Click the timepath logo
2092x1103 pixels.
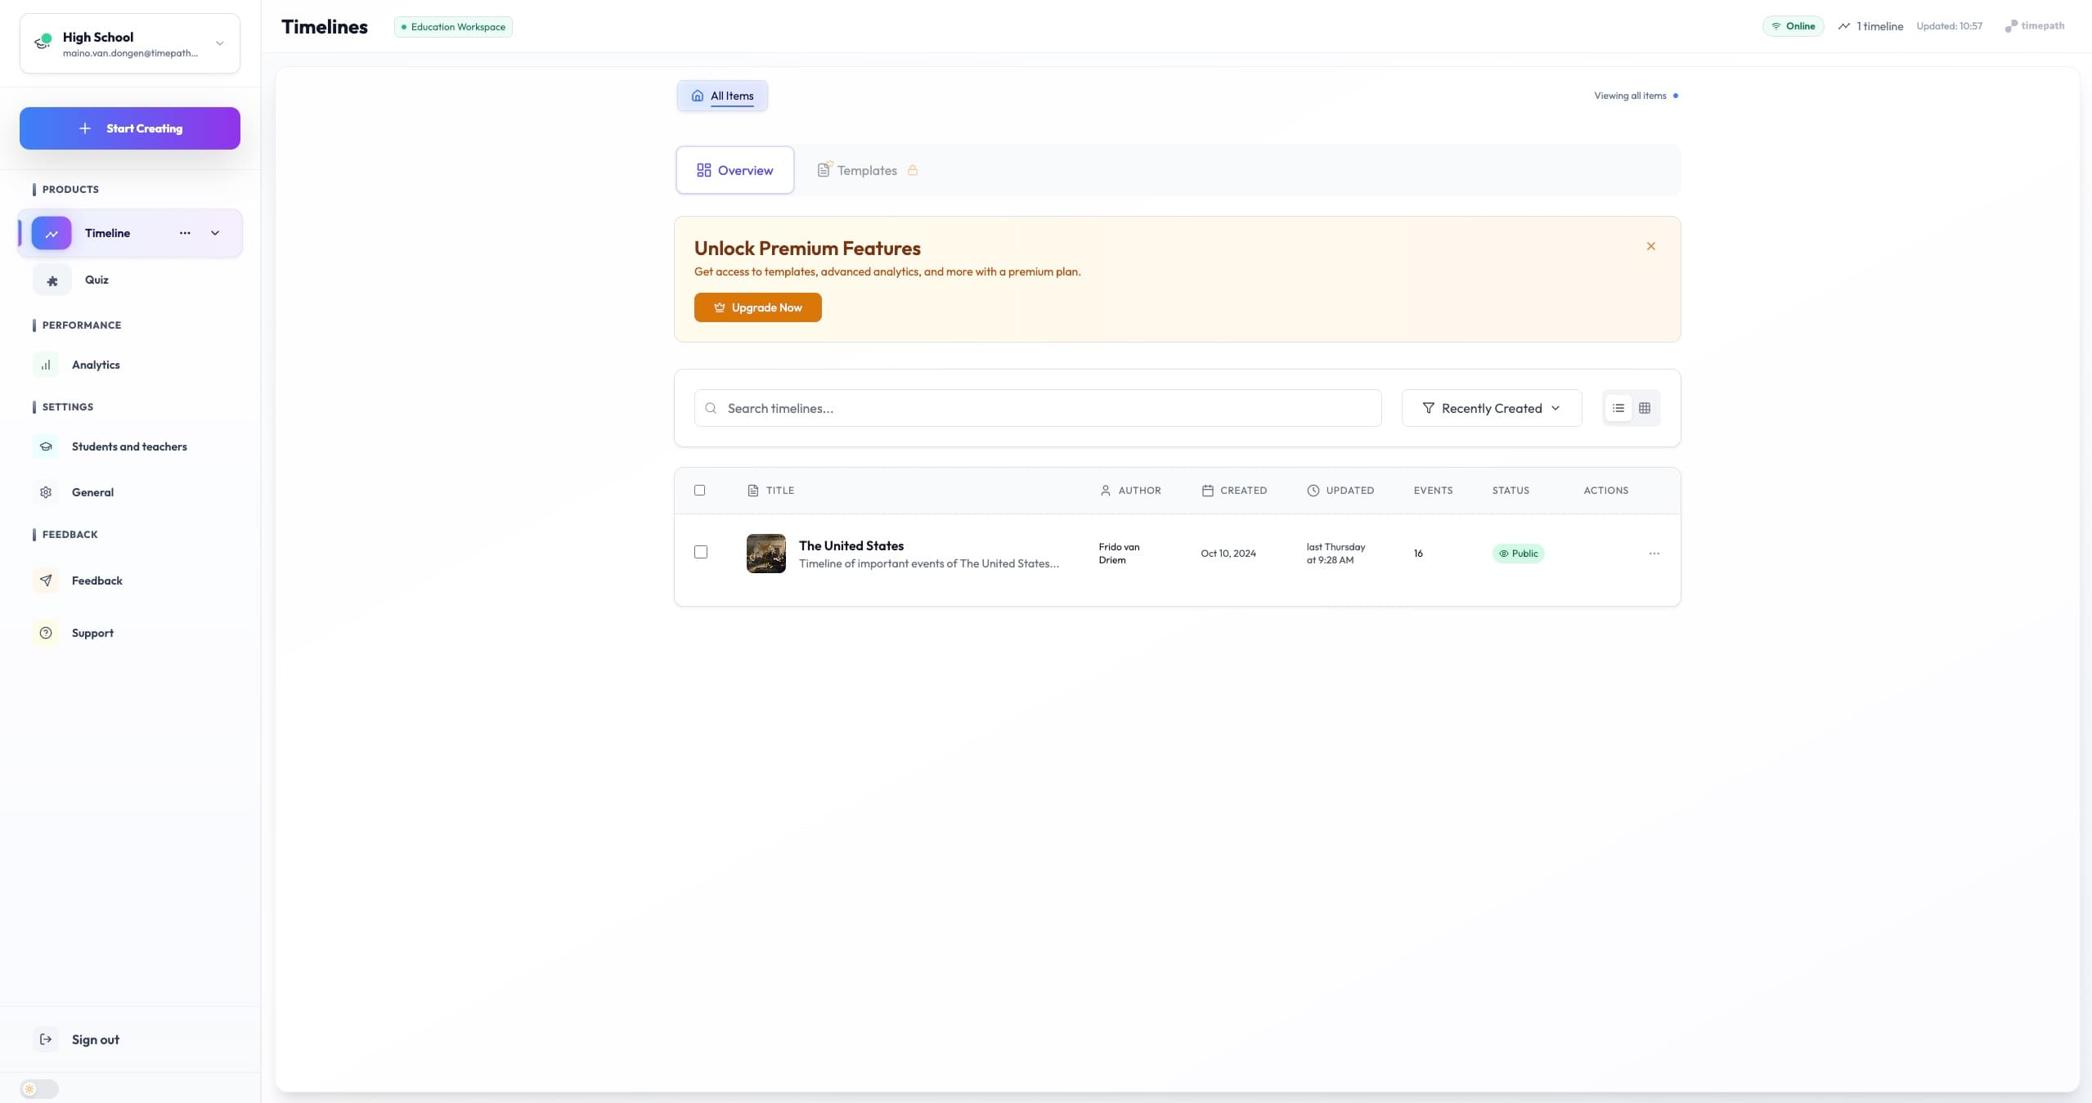(2035, 26)
